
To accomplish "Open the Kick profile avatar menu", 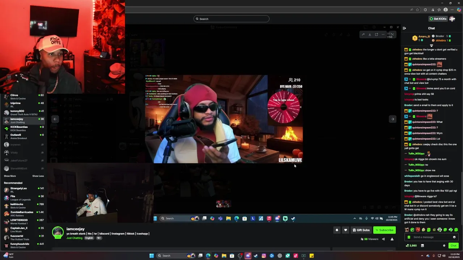I will click(452, 19).
